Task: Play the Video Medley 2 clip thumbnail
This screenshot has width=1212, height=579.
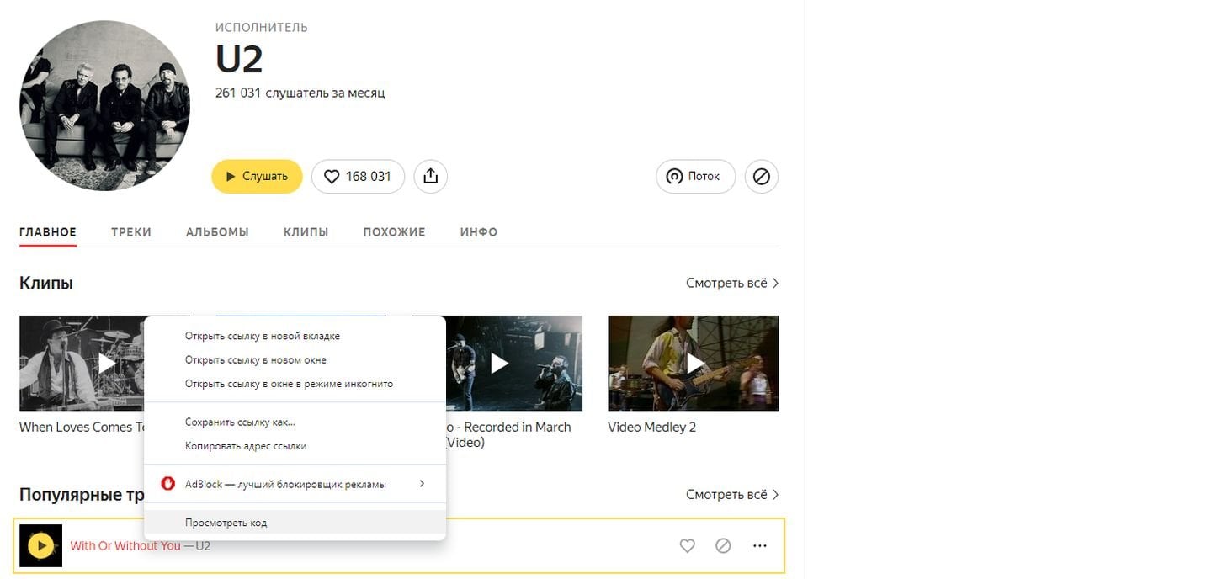Action: click(x=694, y=364)
